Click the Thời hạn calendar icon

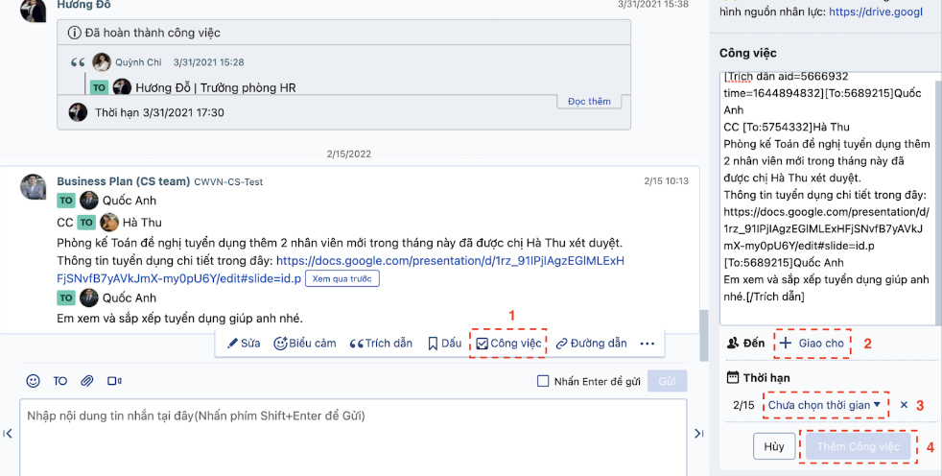[x=732, y=377]
